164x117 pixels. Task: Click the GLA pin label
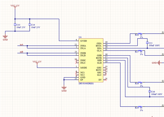point(99,51)
